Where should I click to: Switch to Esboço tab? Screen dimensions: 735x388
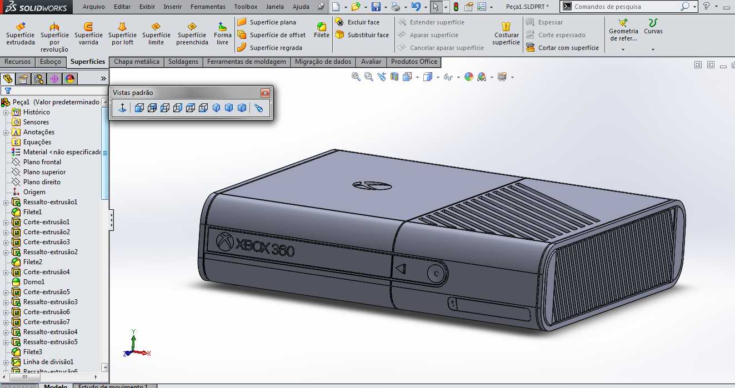tap(51, 62)
